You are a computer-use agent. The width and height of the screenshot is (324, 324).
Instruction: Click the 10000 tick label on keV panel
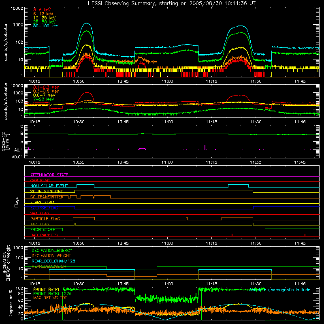(17, 8)
